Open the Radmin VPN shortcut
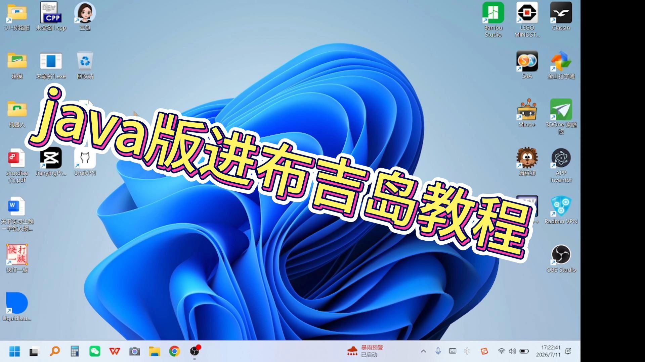 (561, 210)
